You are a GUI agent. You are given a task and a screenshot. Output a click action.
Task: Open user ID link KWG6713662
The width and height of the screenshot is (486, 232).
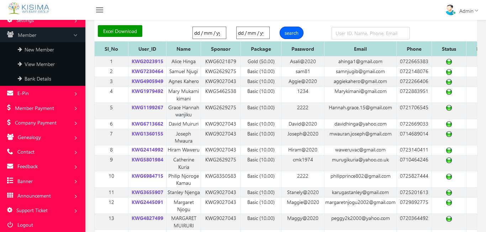point(147,124)
